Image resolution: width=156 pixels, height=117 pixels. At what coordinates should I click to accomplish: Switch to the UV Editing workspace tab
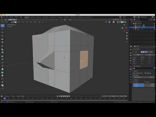45,17
